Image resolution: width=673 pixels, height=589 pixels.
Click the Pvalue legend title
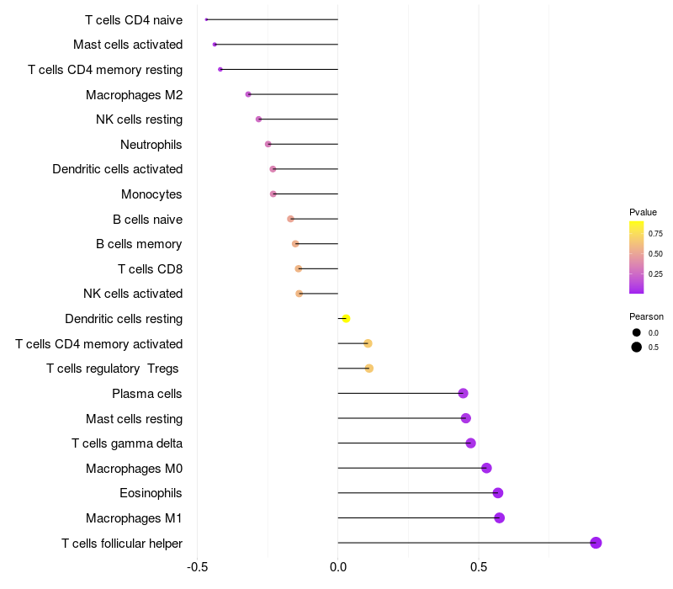(643, 212)
